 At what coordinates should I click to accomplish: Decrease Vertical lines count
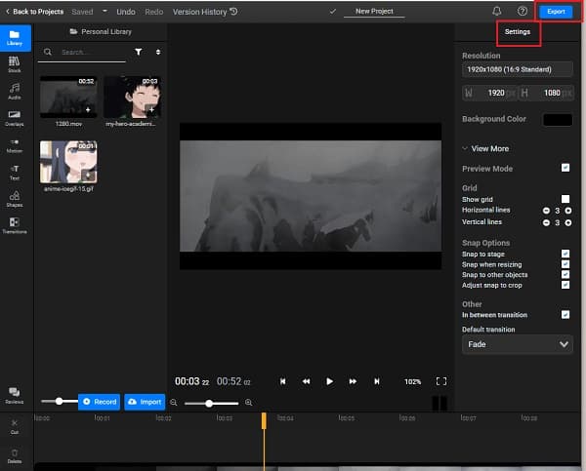(546, 222)
